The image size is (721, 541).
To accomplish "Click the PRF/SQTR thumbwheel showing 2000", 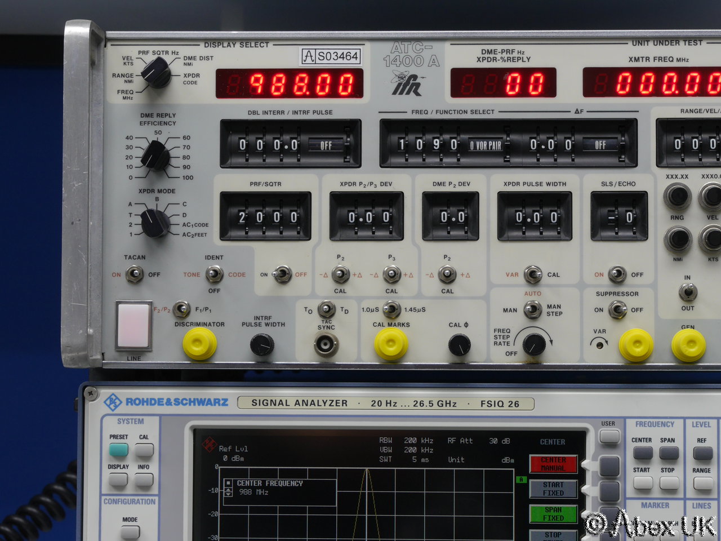I will coord(265,217).
